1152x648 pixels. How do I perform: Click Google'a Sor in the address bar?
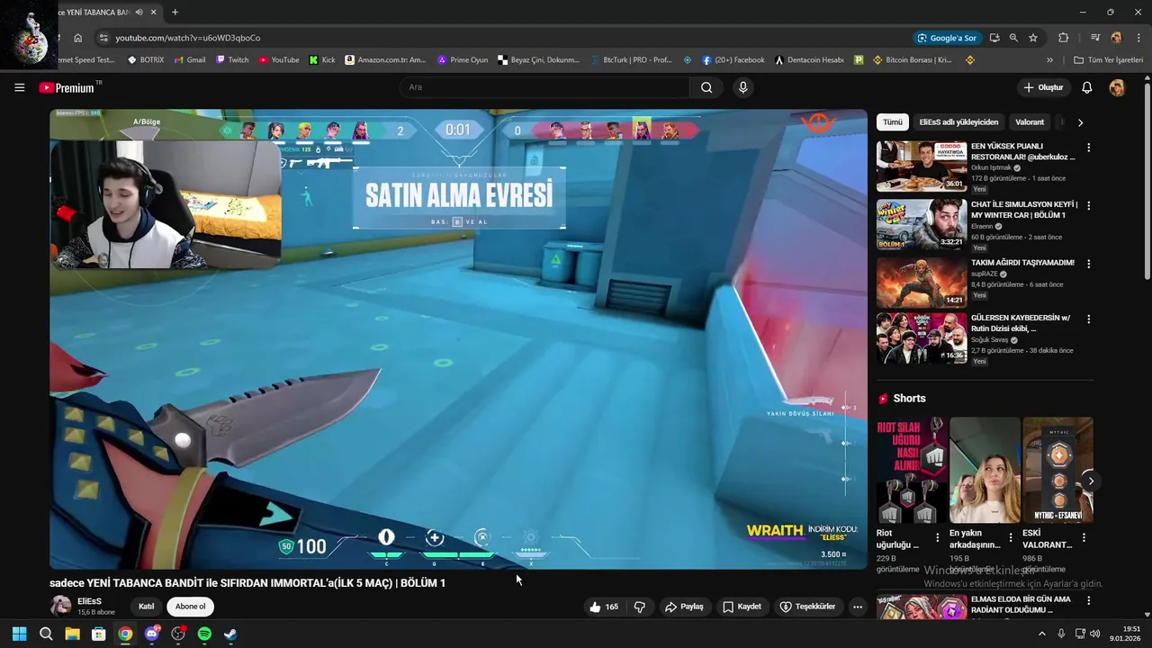[x=946, y=38]
